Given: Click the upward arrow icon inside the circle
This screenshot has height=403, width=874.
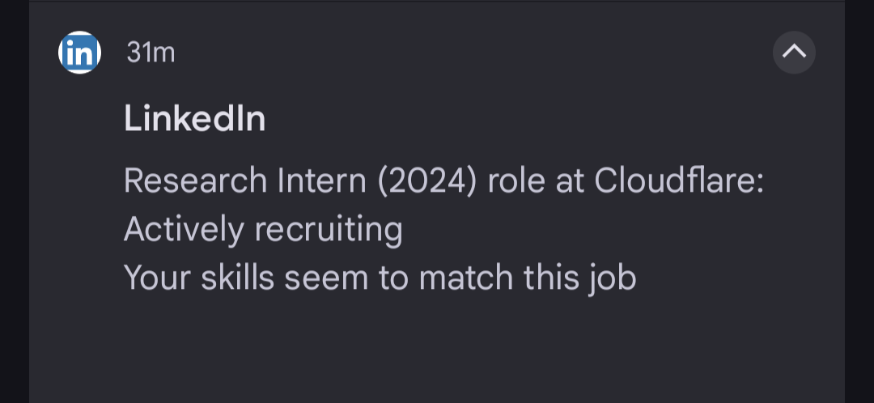Looking at the screenshot, I should click(794, 52).
